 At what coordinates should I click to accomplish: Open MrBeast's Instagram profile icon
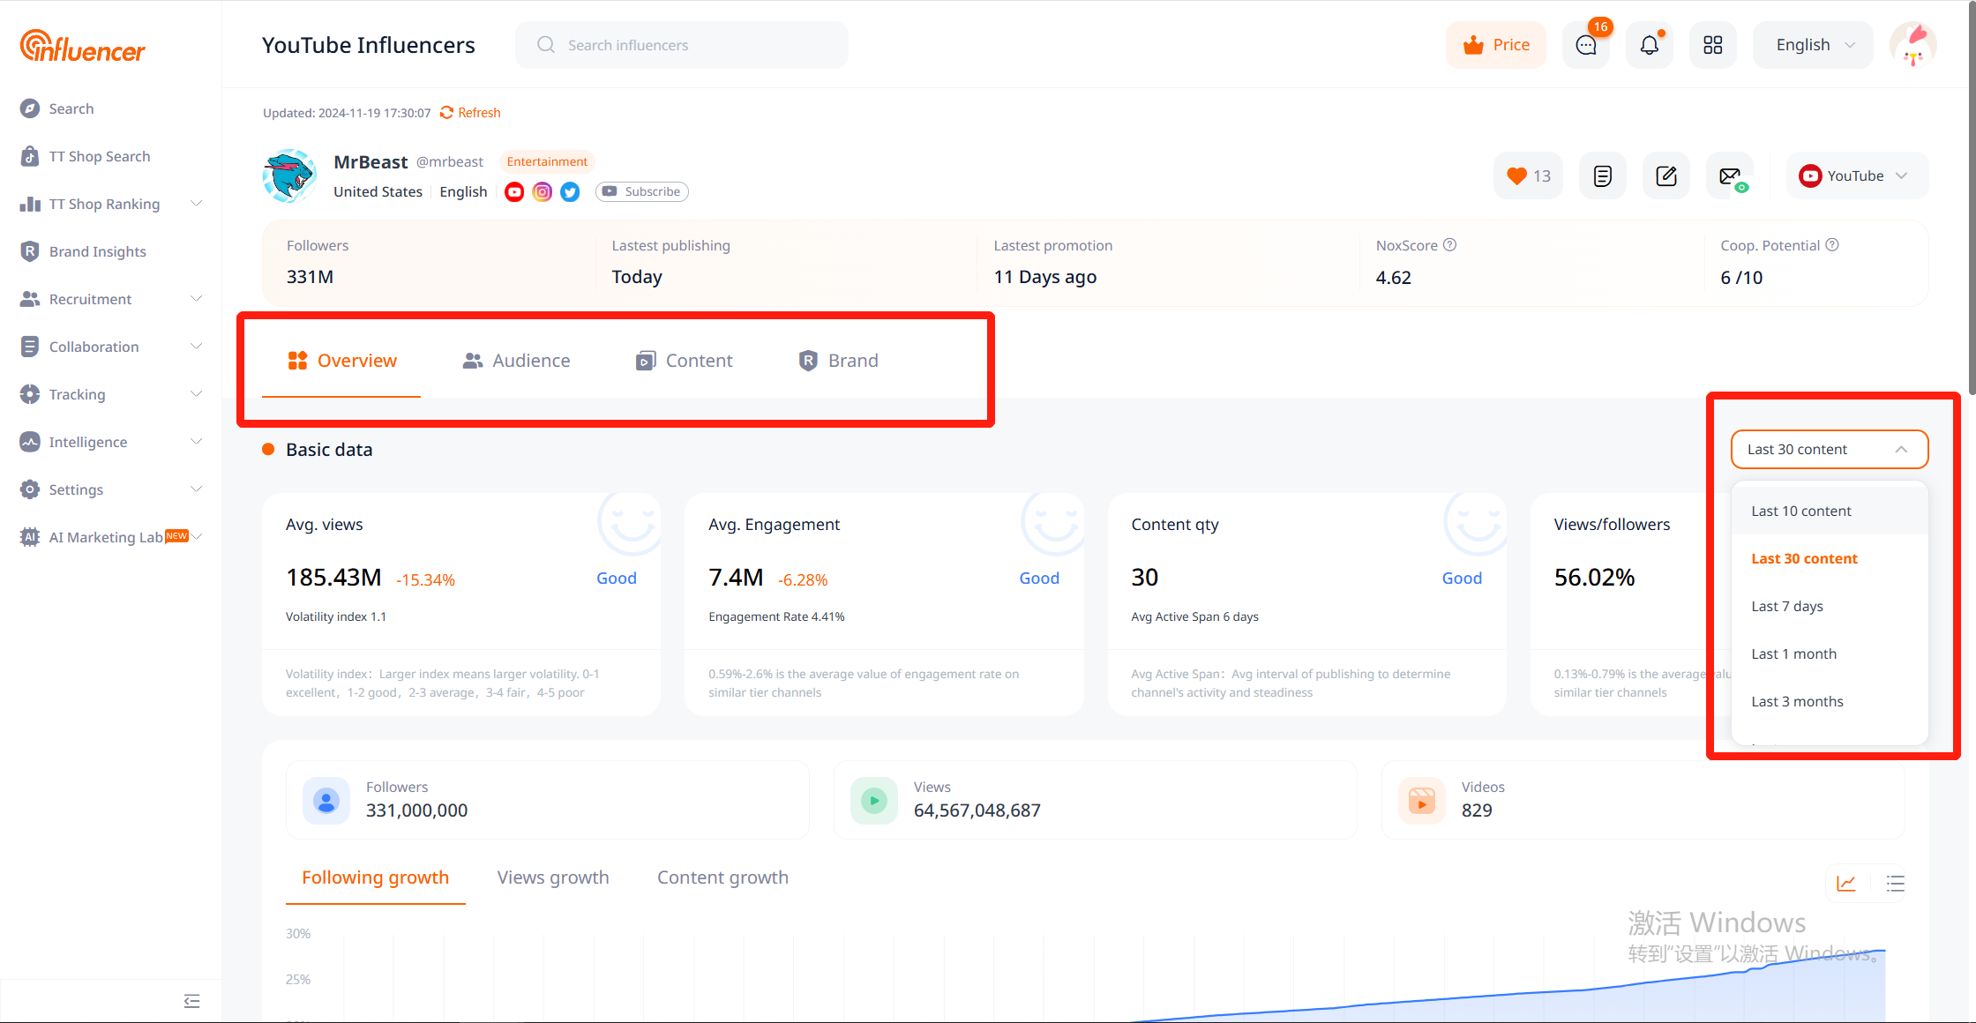tap(543, 191)
